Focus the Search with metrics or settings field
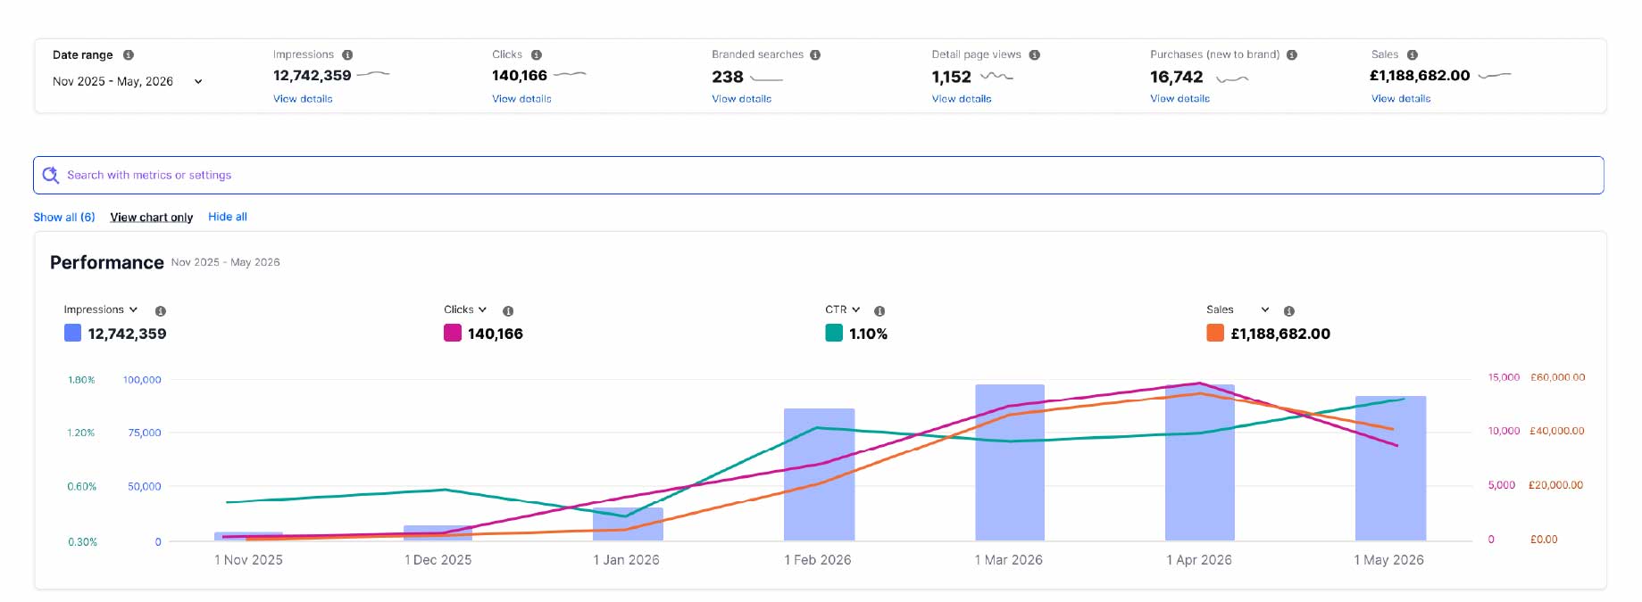Viewport: 1642px width, 602px height. 819,175
